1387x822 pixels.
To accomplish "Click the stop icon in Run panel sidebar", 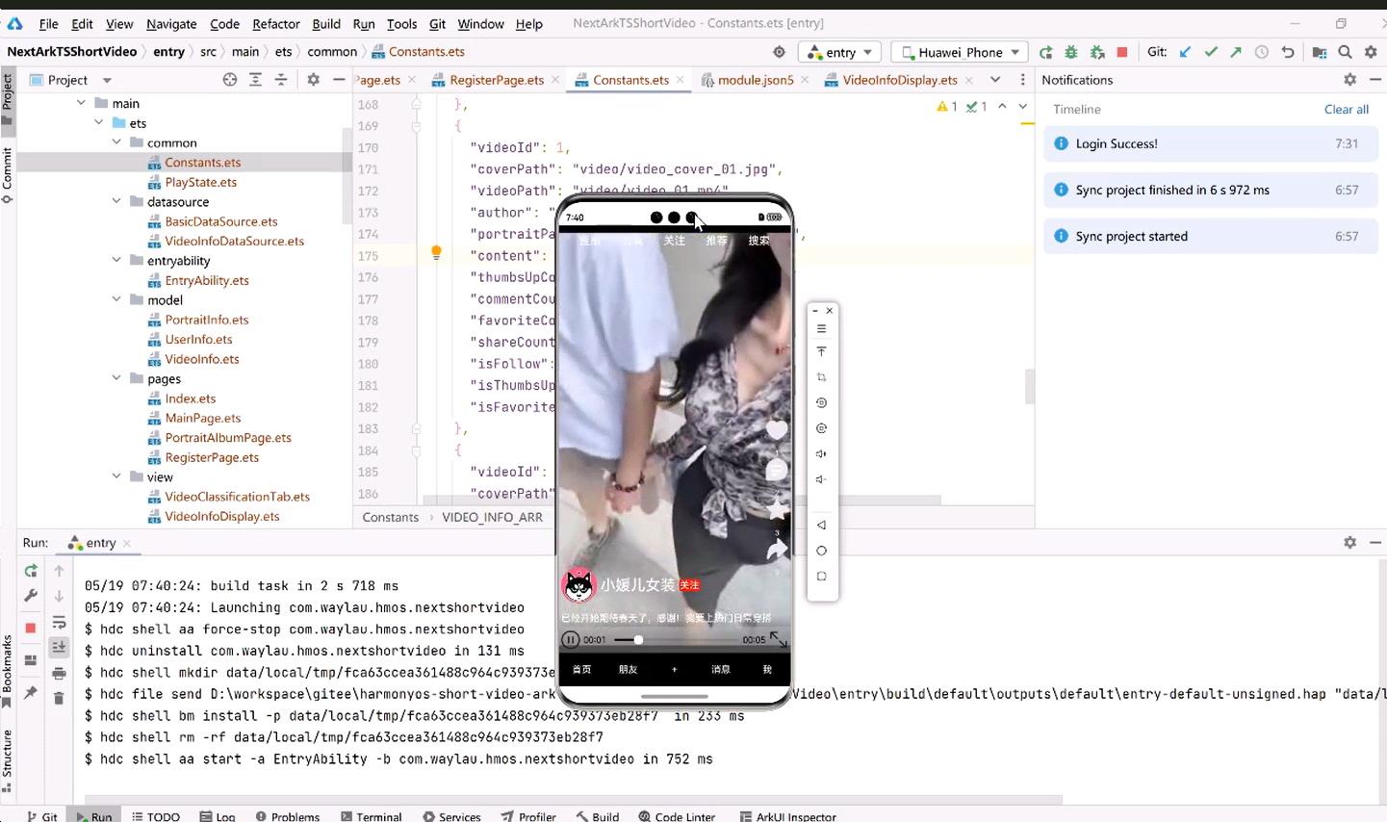I will click(x=31, y=628).
